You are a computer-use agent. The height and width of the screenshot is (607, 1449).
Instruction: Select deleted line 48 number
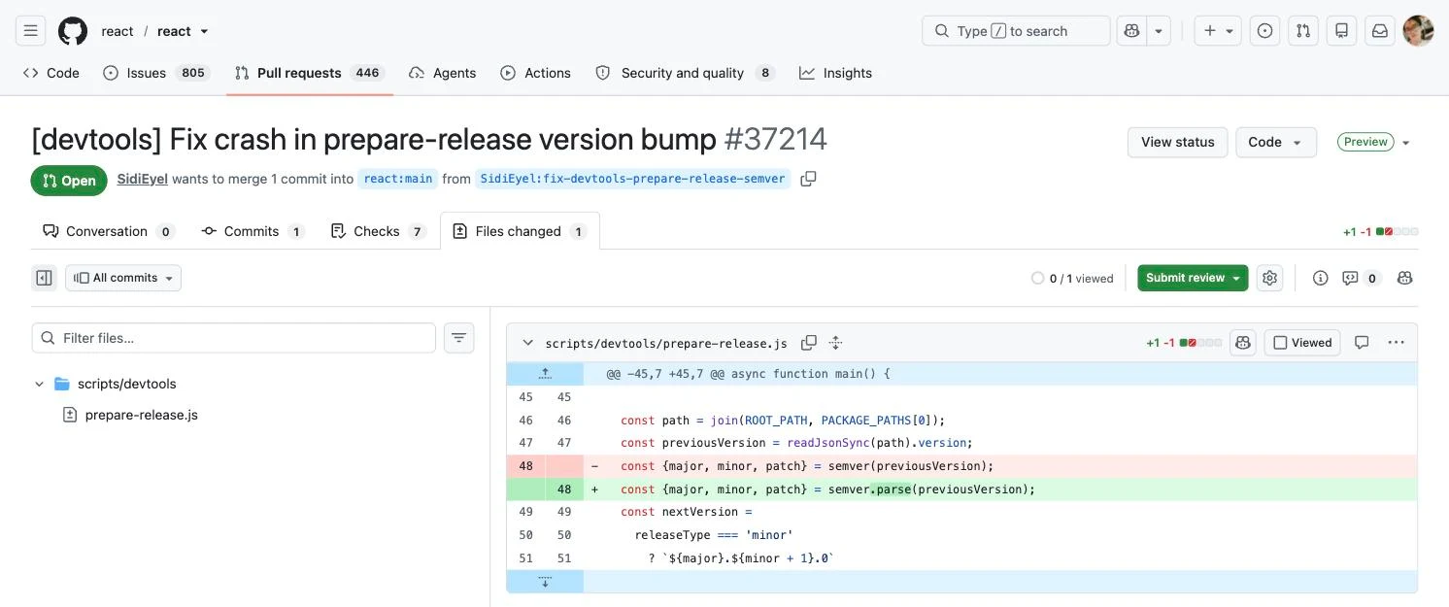pos(525,466)
